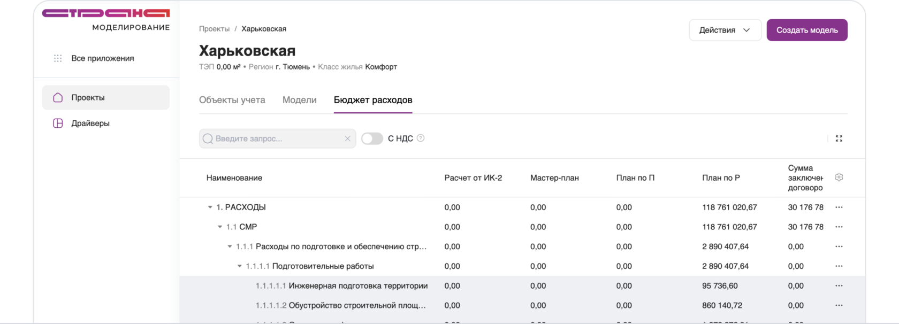
Task: Click the Projects house icon in sidebar
Action: point(58,97)
